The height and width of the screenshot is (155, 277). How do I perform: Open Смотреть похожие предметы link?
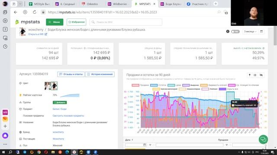[x=68, y=116]
